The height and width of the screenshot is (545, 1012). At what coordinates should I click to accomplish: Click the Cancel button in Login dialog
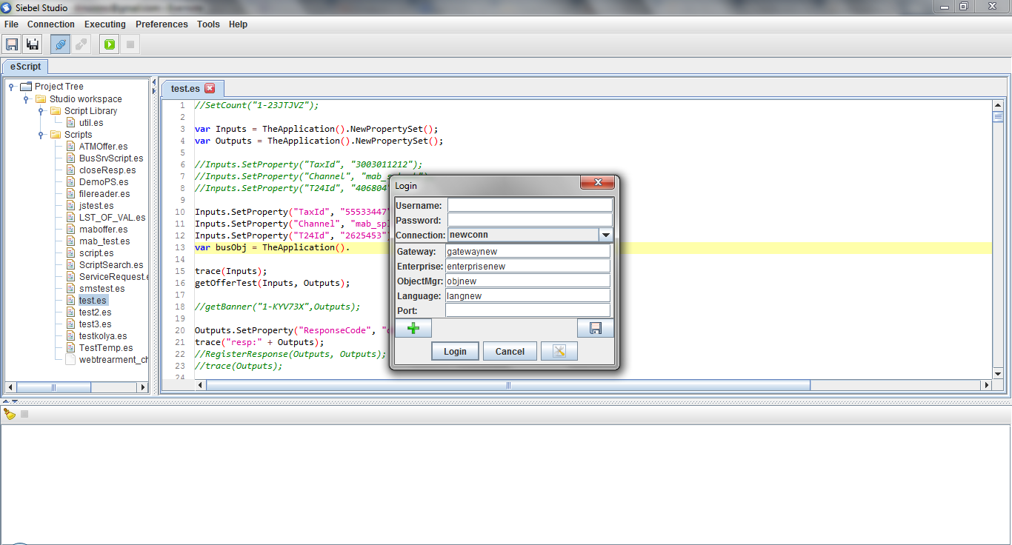pos(510,351)
